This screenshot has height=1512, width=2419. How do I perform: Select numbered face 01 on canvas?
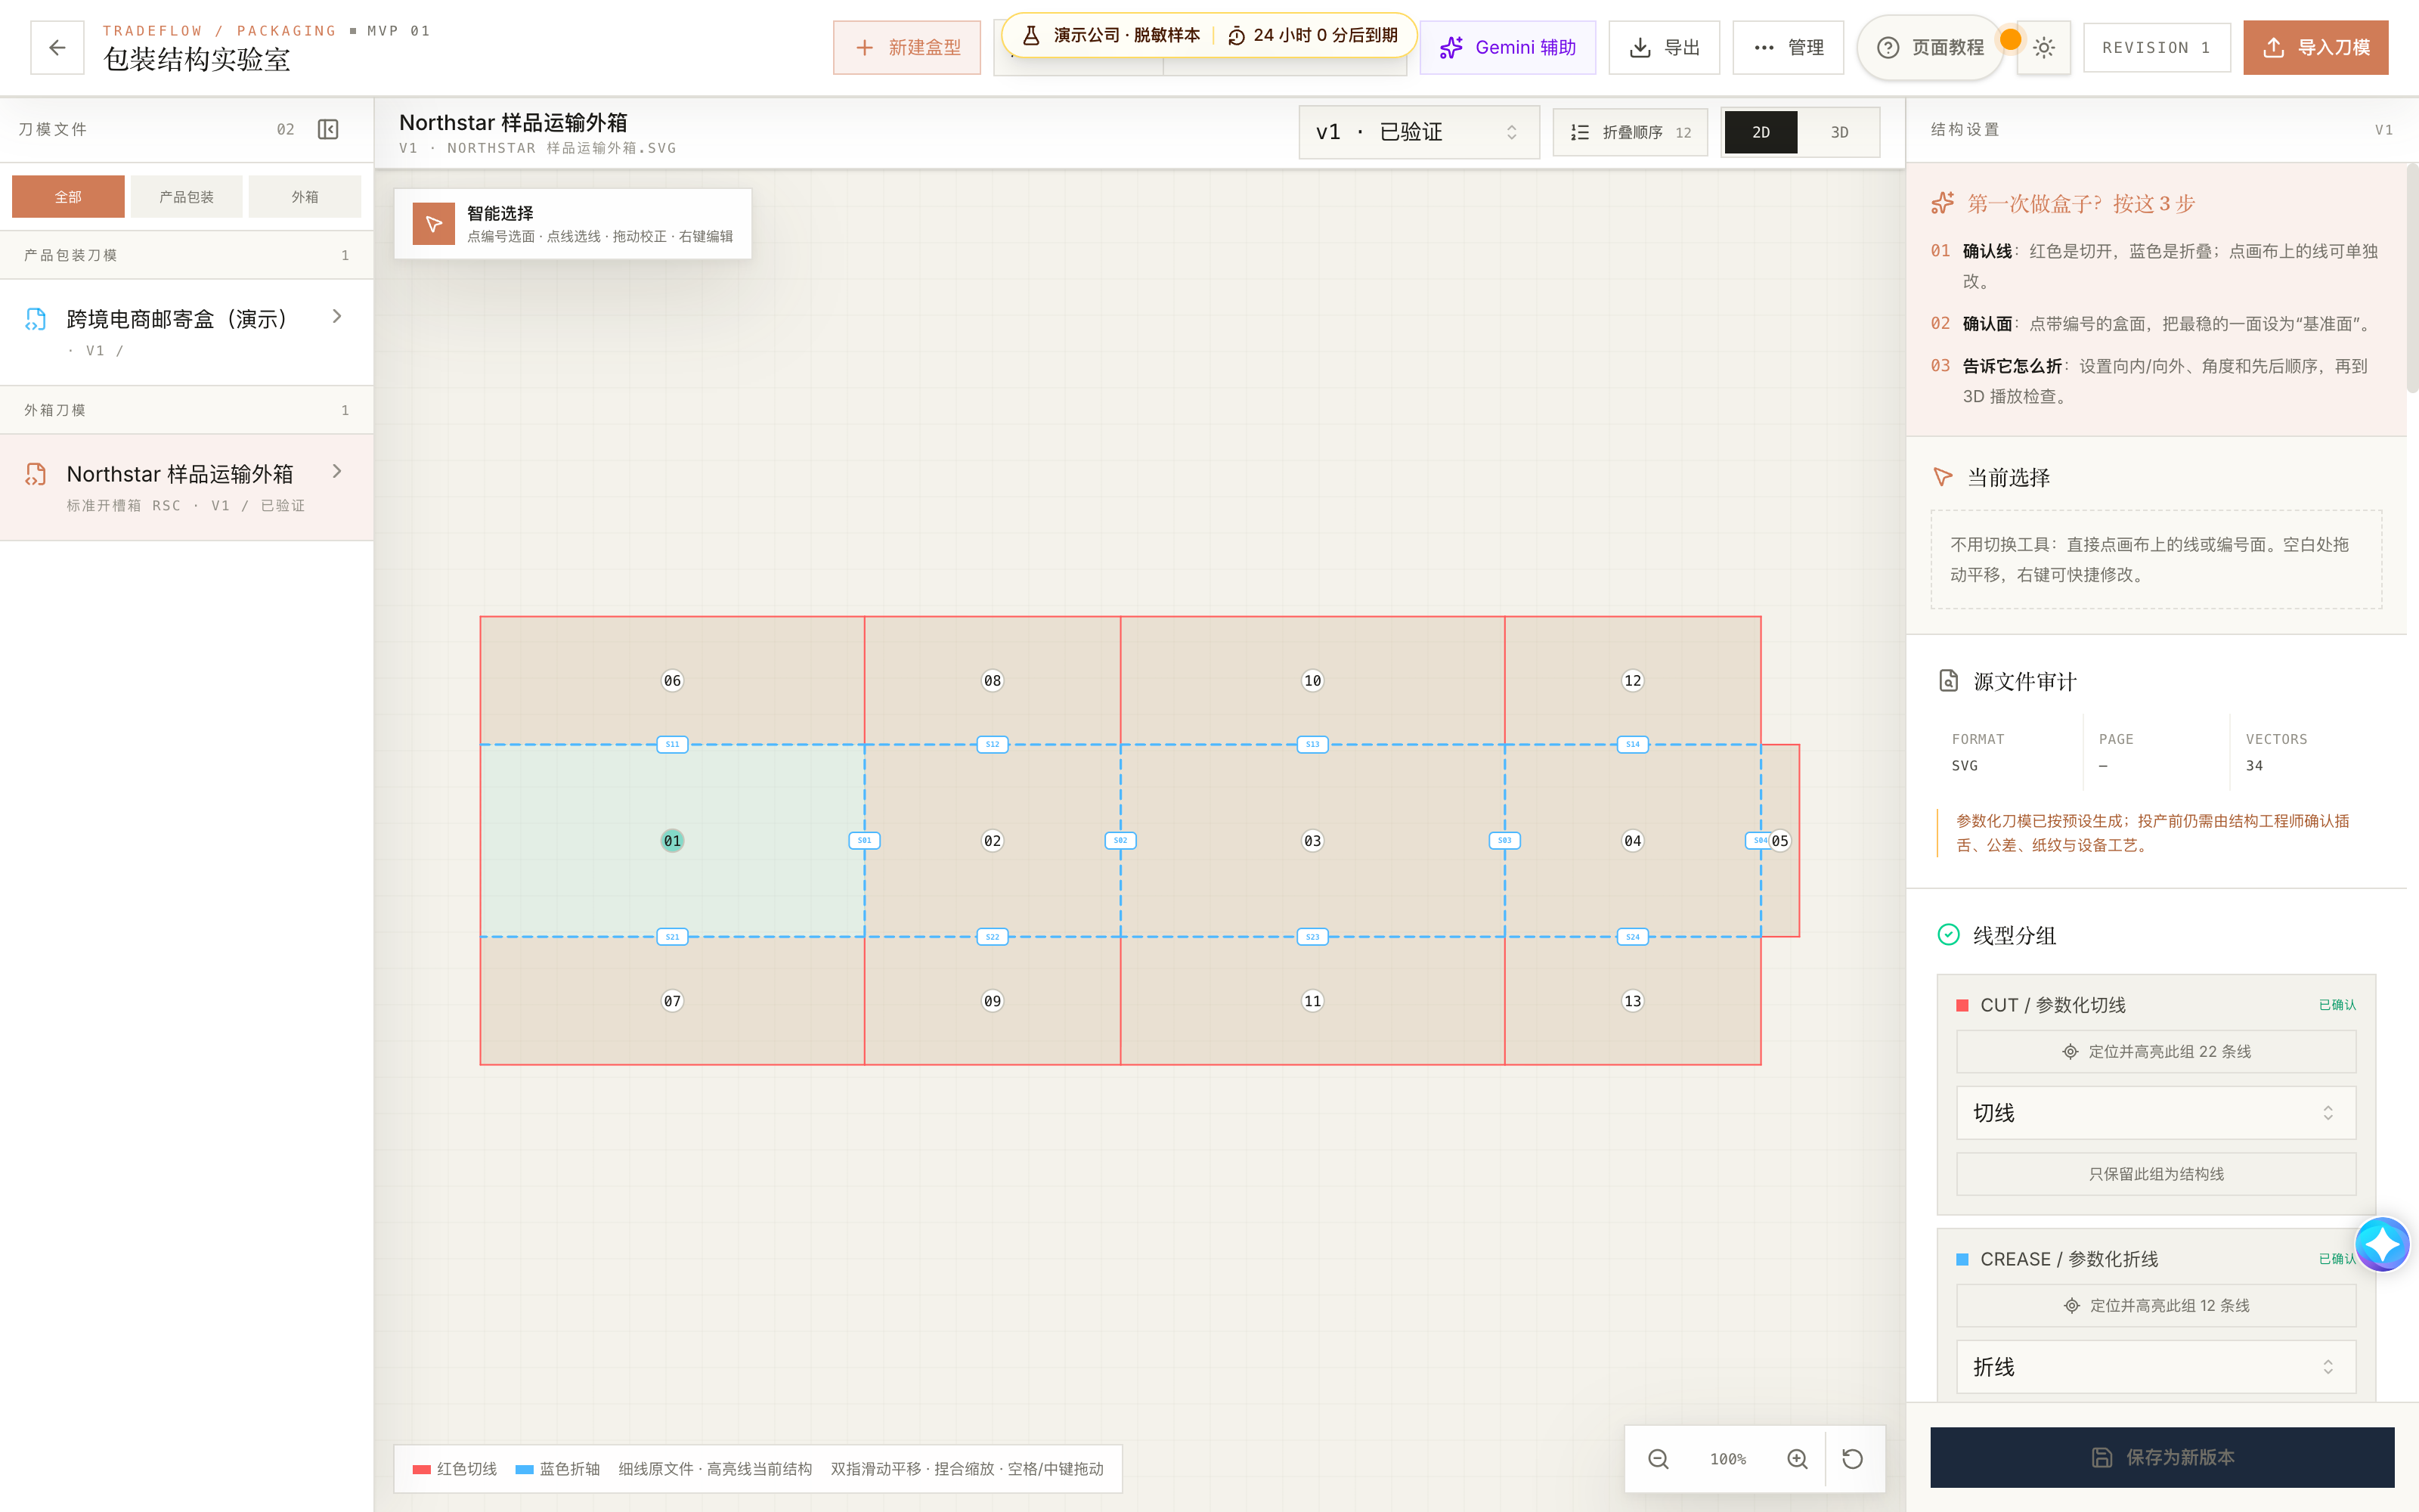click(672, 840)
